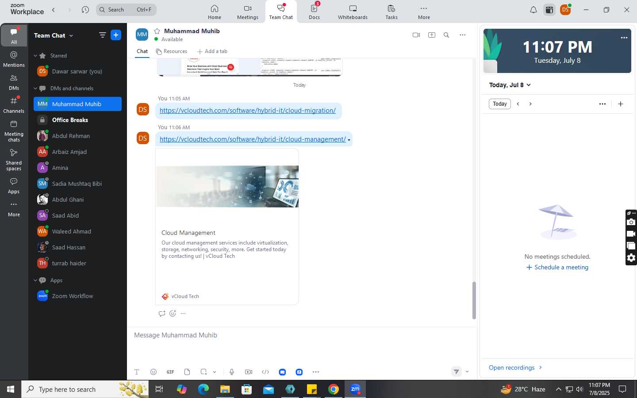
Task: Click the calendar Today button
Action: coord(500,104)
